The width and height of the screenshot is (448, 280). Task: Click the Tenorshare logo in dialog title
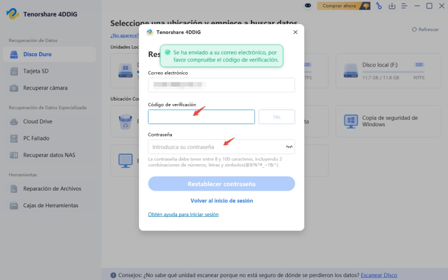150,32
